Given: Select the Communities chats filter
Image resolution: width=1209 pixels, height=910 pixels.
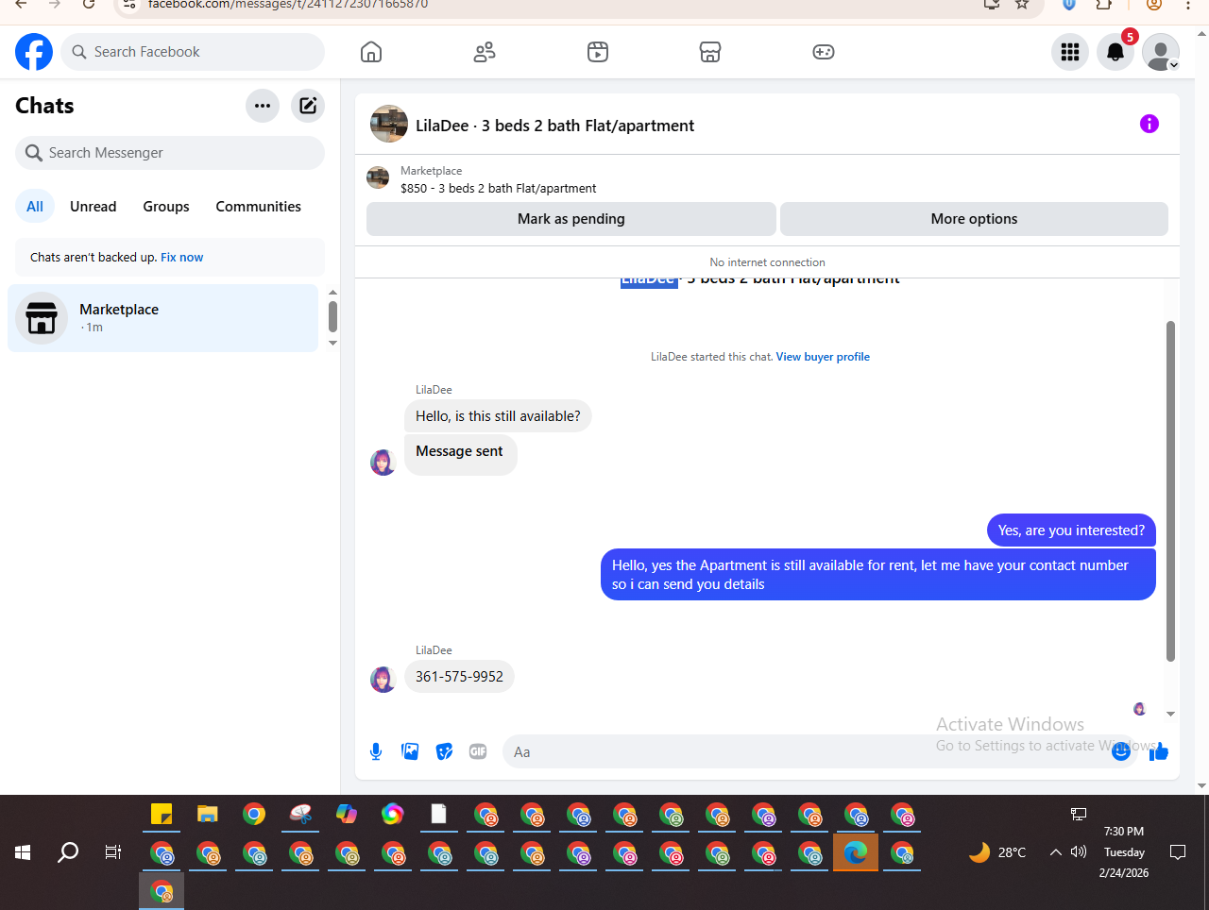Looking at the screenshot, I should pyautogui.click(x=258, y=207).
